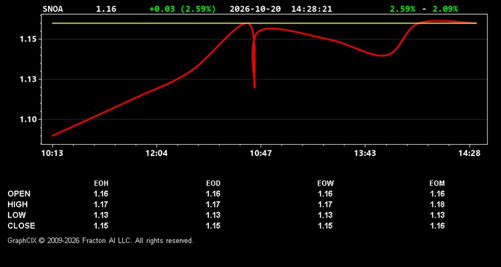The height and width of the screenshot is (267, 501).
Task: Click the 1.15 y-axis label
Action: [x=29, y=39]
